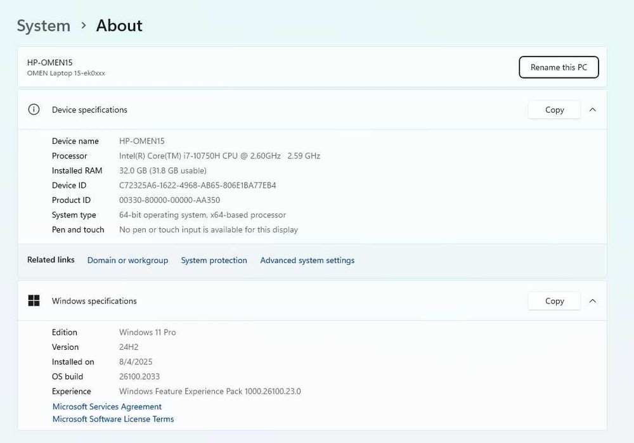
Task: Open Microsoft Services Agreement link
Action: pos(107,407)
